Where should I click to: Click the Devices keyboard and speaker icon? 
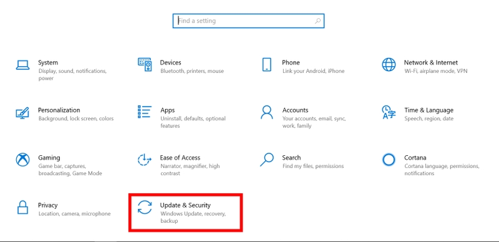(x=145, y=65)
